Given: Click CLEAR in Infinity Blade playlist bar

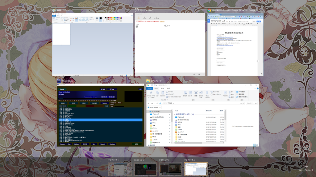Looking at the screenshot, I should [85, 144].
